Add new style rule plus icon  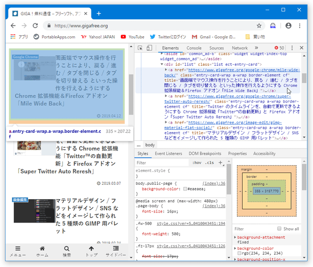pos(221,163)
